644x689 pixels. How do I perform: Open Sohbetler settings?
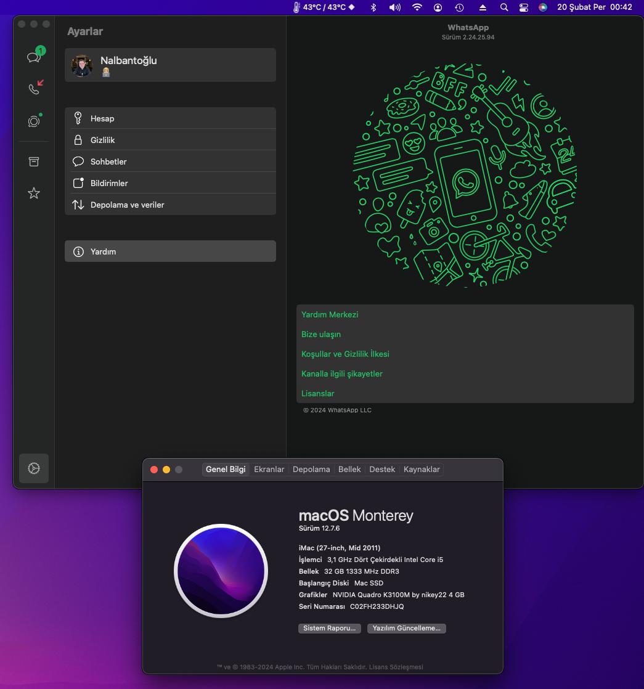pos(171,161)
